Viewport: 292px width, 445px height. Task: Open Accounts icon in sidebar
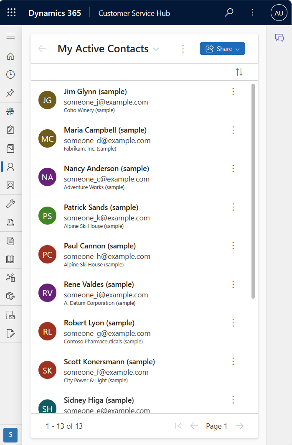(10, 148)
